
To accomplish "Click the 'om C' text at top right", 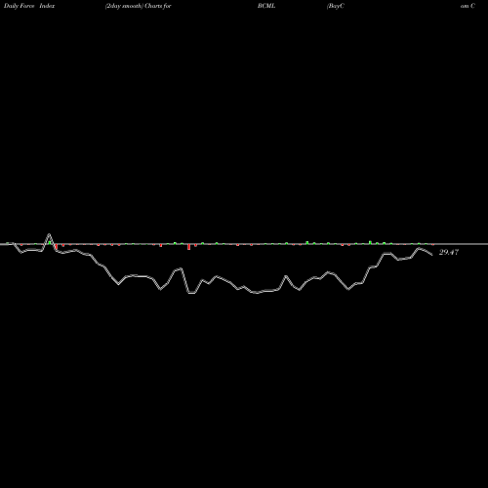I will 468,6.
